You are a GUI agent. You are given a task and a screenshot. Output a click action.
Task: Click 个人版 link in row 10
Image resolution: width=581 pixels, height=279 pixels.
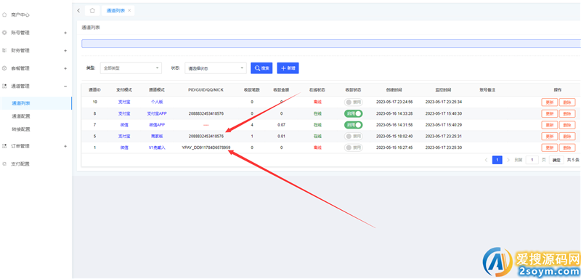click(157, 102)
